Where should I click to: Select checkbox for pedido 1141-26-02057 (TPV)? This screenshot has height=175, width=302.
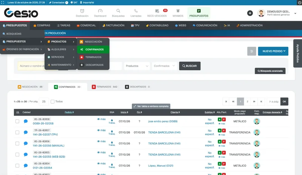[x=17, y=132]
